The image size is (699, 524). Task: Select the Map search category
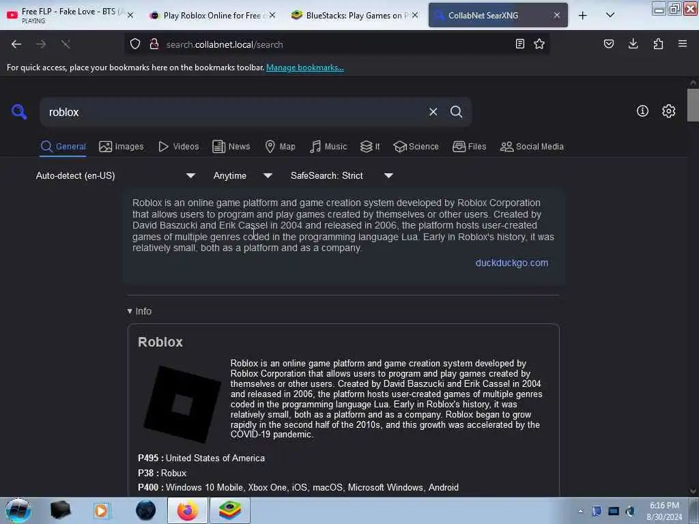coord(280,147)
